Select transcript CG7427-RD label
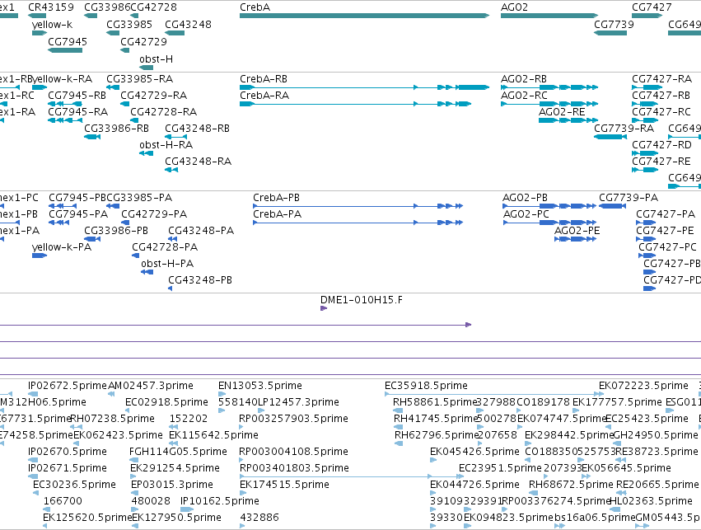 (661, 145)
